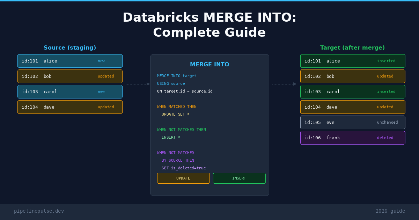The height and width of the screenshot is (220, 419).
Task: Select the 'new' badge on alice's source row
Action: [101, 61]
